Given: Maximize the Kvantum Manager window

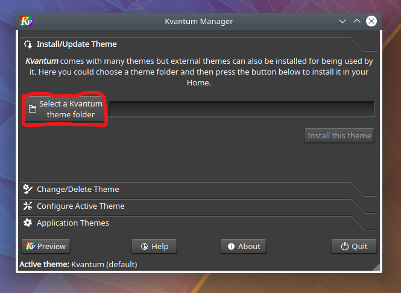Looking at the screenshot, I should [x=357, y=21].
